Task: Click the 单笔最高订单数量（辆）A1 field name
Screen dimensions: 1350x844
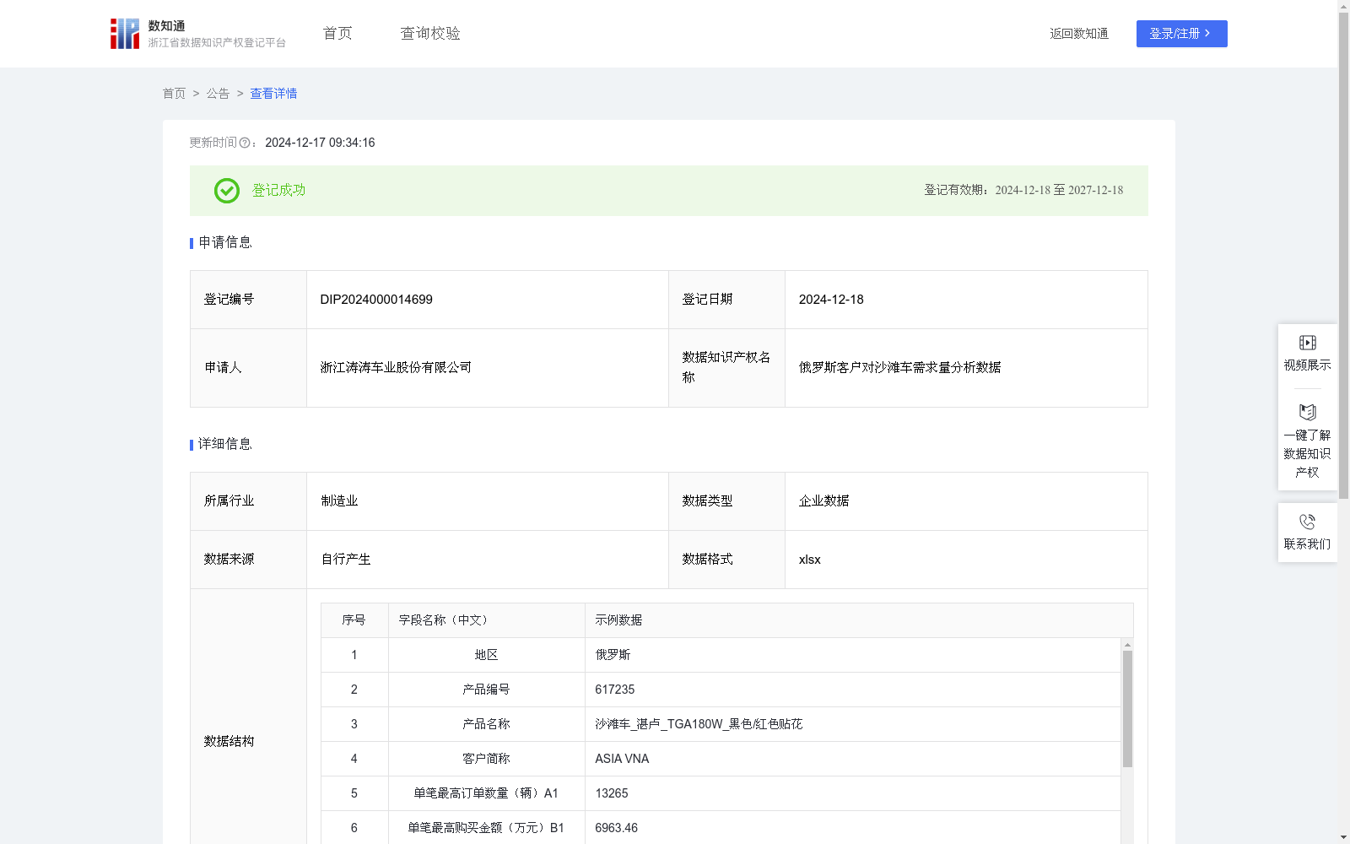Action: [486, 793]
